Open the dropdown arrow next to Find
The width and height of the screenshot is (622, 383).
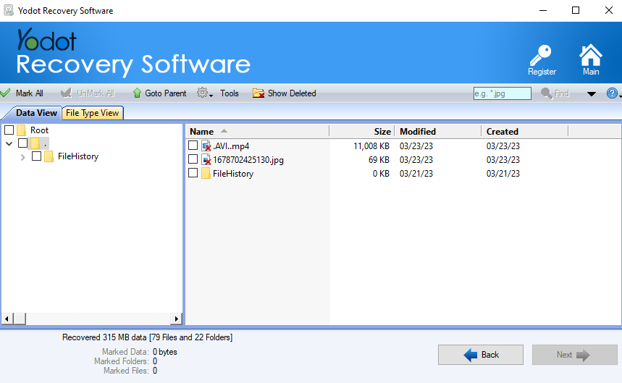591,94
